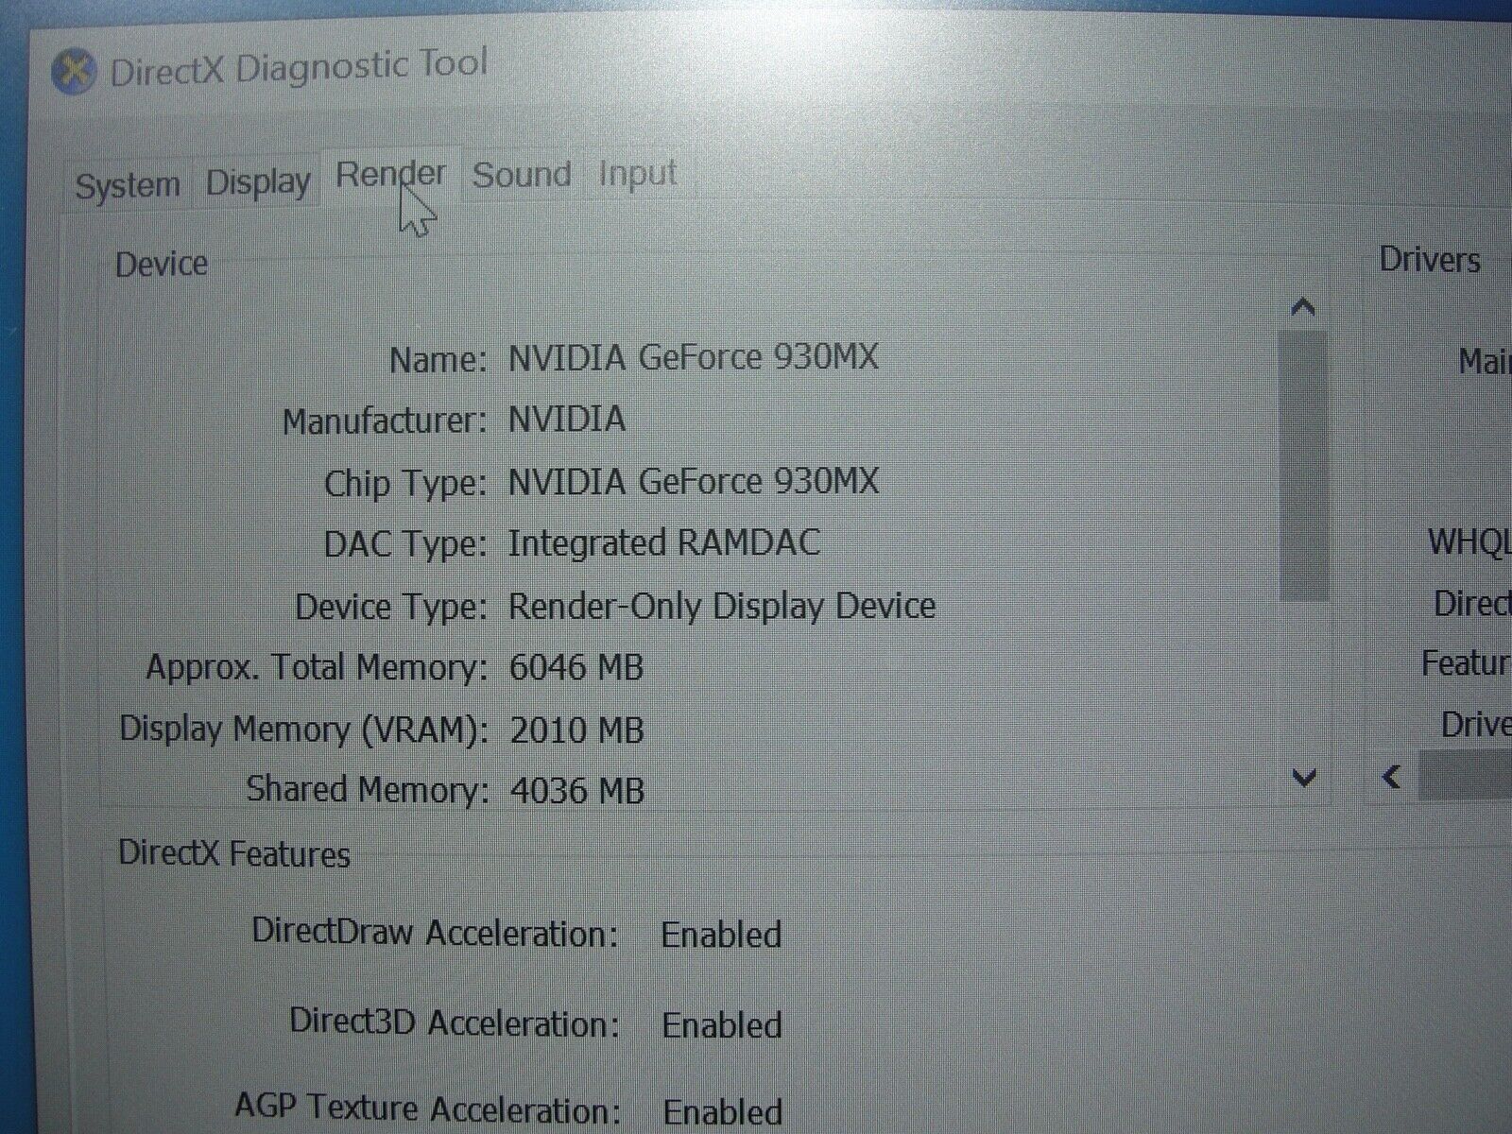Click the DirectX Features group label

click(x=234, y=854)
